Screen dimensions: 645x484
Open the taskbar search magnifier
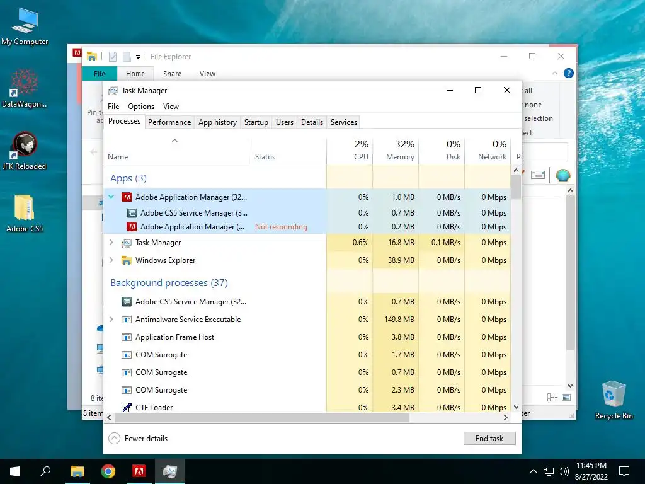tap(45, 471)
